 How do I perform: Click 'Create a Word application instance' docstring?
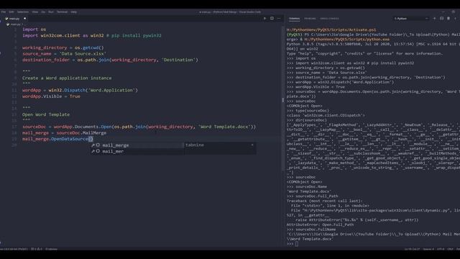tap(67, 78)
